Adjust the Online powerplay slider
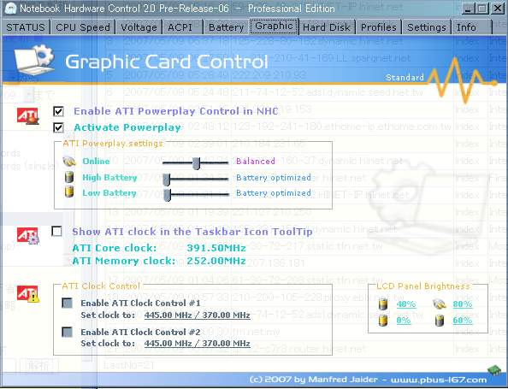Viewport: 508px width, 389px height. 196,163
